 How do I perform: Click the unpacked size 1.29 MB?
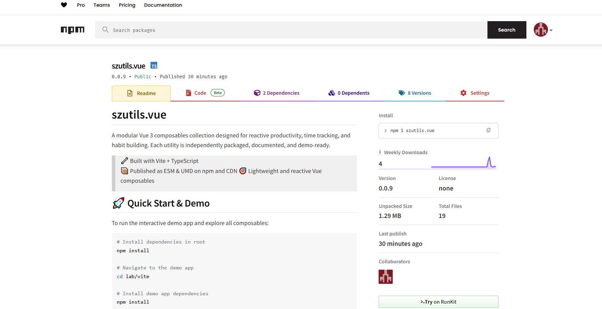tap(390, 216)
